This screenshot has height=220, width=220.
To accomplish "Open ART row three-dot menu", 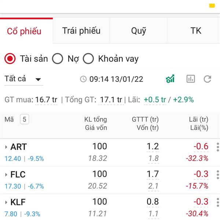I will point(218,147).
